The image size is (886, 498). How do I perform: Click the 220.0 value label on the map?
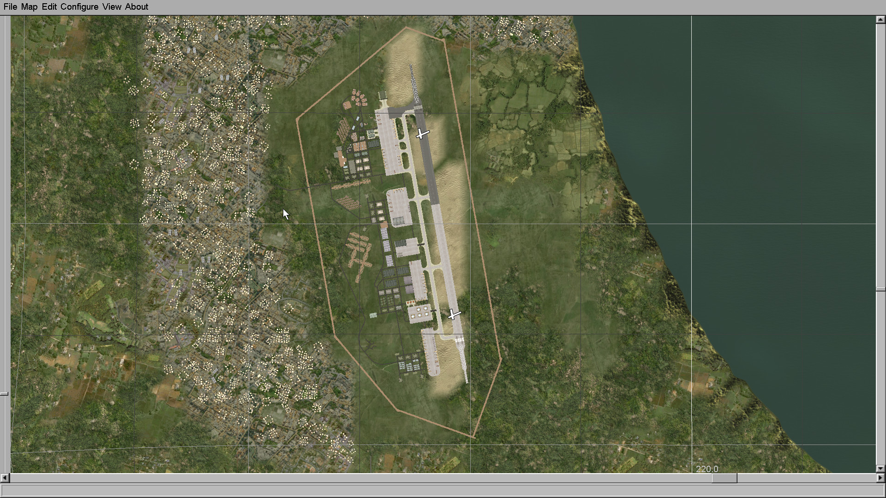pyautogui.click(x=707, y=469)
